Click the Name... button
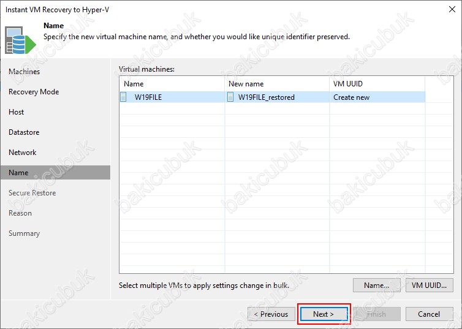 (x=377, y=285)
